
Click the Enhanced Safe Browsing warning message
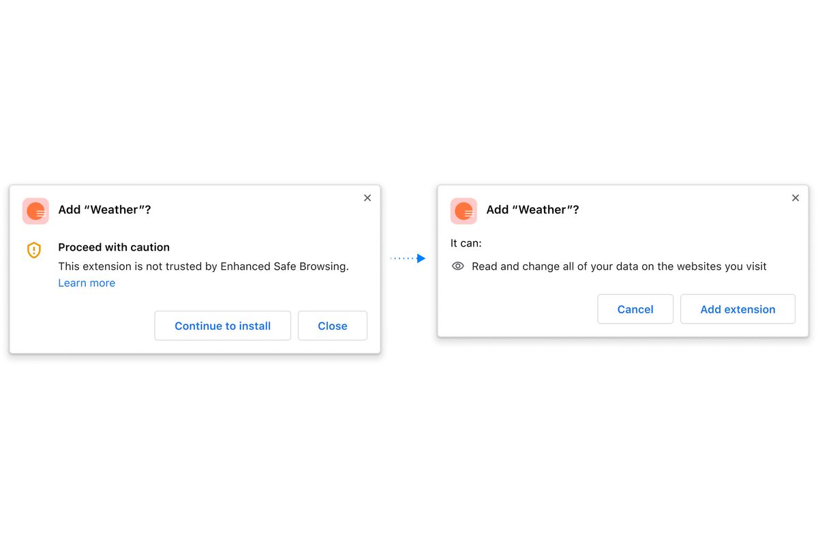[202, 266]
